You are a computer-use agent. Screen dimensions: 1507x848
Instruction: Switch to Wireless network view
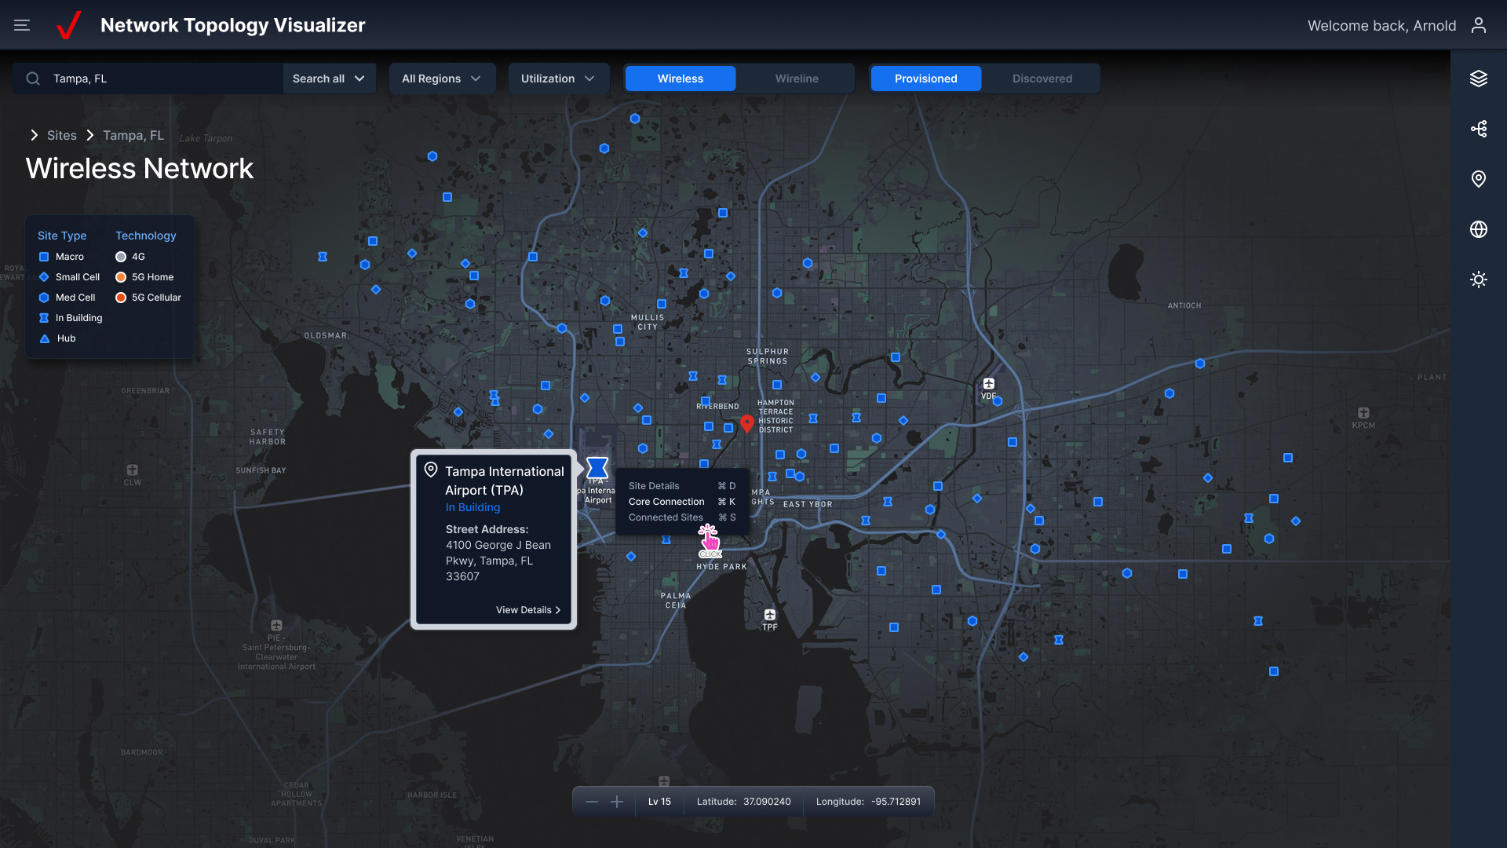click(681, 79)
